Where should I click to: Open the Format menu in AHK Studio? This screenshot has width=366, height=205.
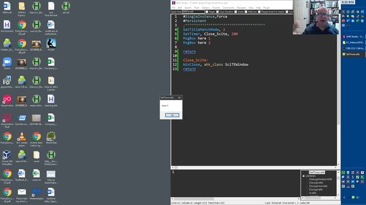[216, 7]
